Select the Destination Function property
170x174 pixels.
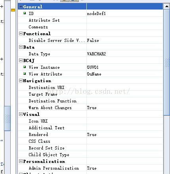tap(53, 101)
